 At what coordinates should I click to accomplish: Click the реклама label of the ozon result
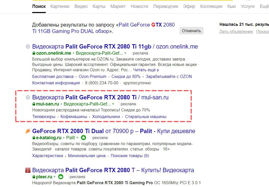[x=140, y=53]
